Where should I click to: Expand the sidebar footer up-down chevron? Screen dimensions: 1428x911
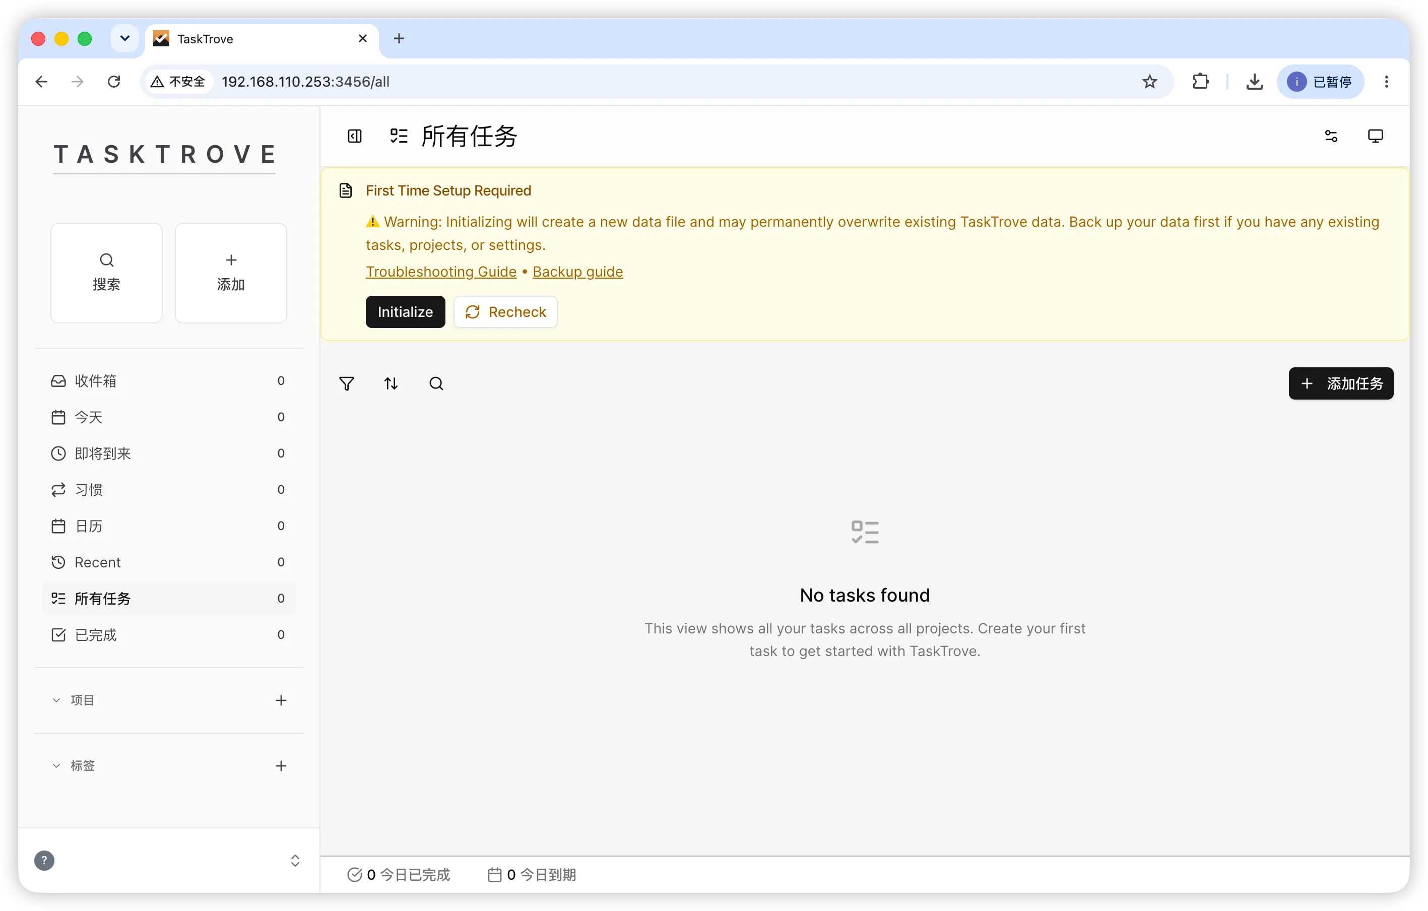(295, 861)
